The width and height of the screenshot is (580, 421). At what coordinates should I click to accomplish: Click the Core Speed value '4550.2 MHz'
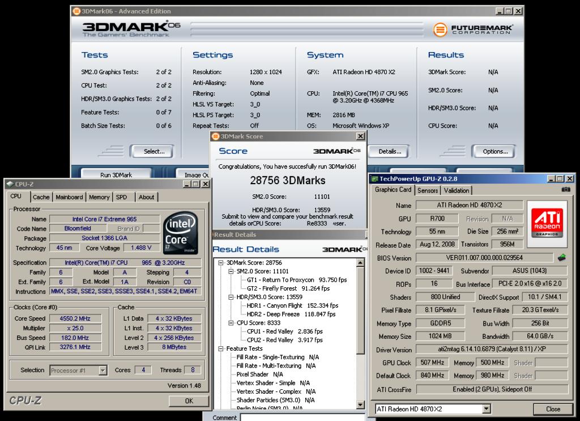click(75, 318)
